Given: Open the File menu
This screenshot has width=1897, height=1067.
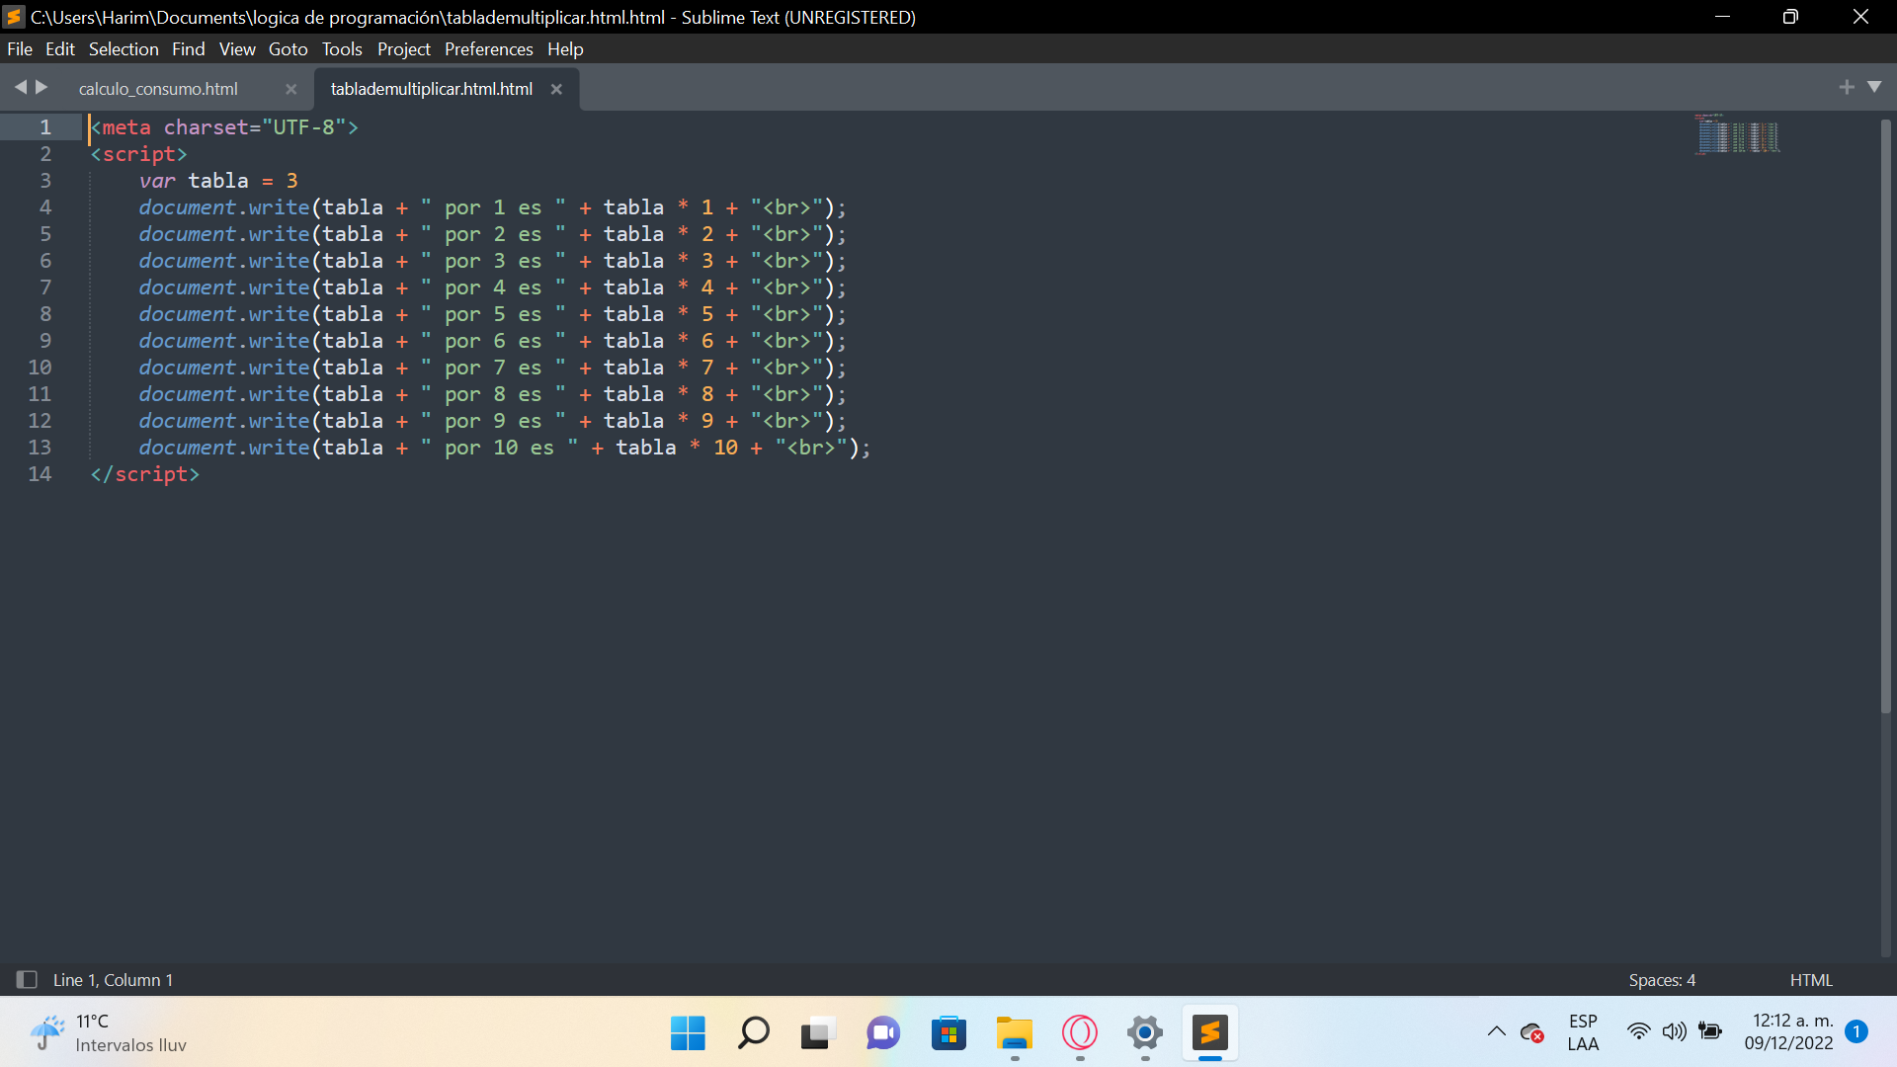Looking at the screenshot, I should [20, 48].
